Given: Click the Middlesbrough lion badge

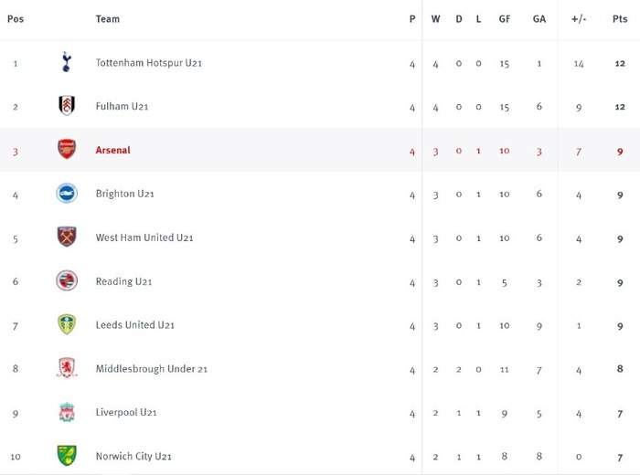Looking at the screenshot, I should [x=67, y=368].
